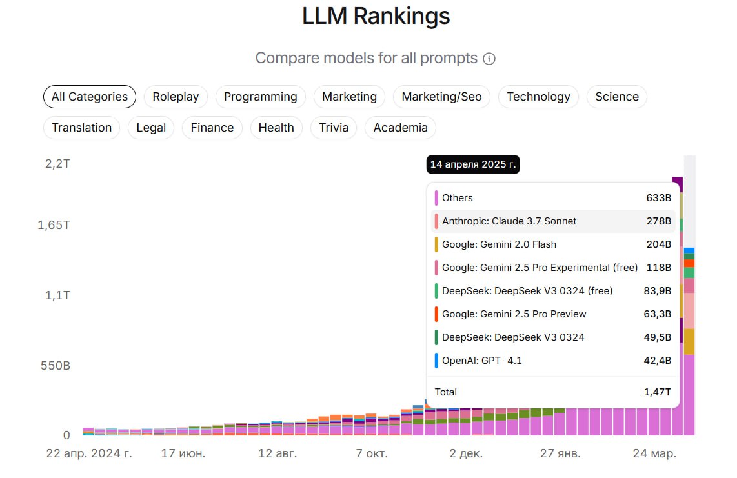Choose the Programming category pill

tap(260, 97)
